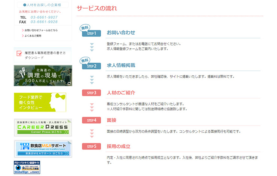Screen dimensions: 277x176
Task: Click the resume download pencil icon
Action: [19, 54]
